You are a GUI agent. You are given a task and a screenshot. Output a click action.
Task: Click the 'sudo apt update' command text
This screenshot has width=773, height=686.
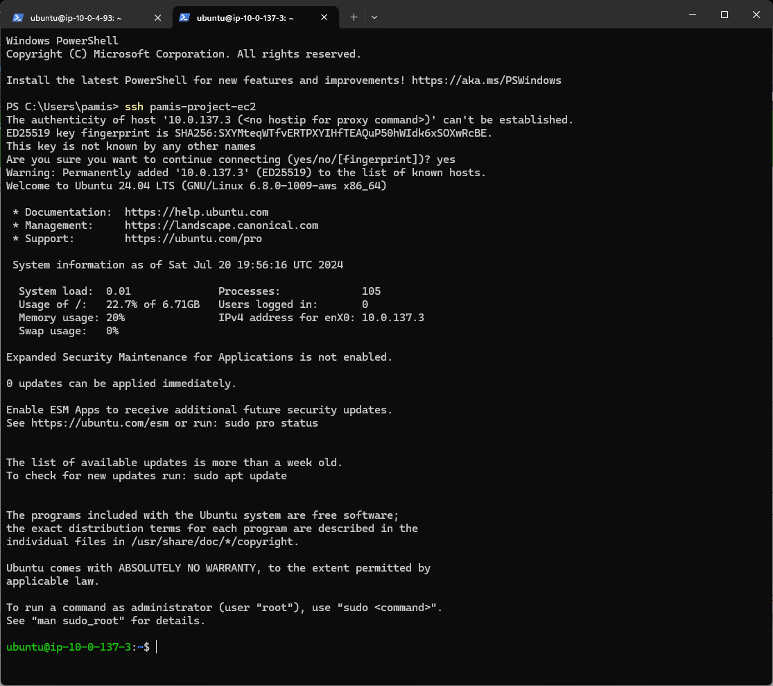(240, 476)
